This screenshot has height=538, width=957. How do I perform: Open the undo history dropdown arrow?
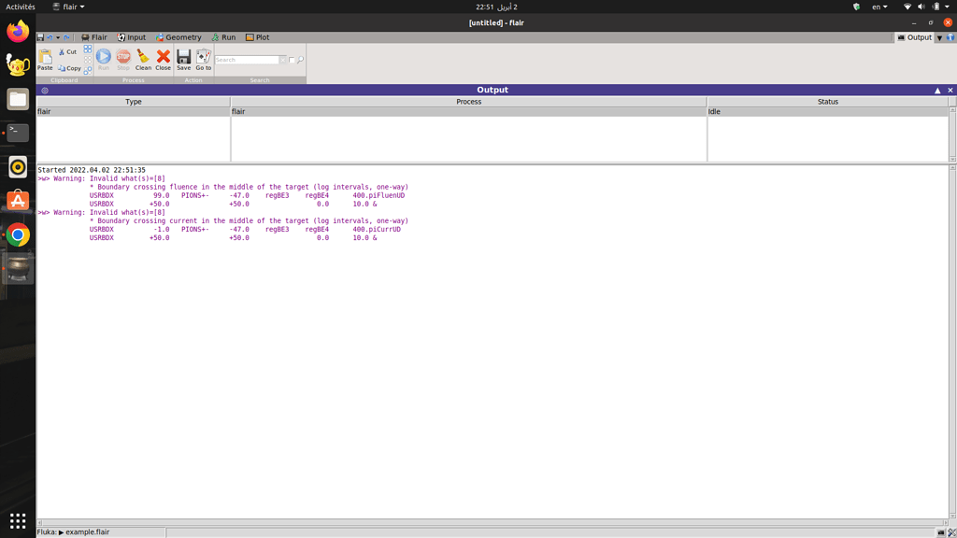(57, 36)
